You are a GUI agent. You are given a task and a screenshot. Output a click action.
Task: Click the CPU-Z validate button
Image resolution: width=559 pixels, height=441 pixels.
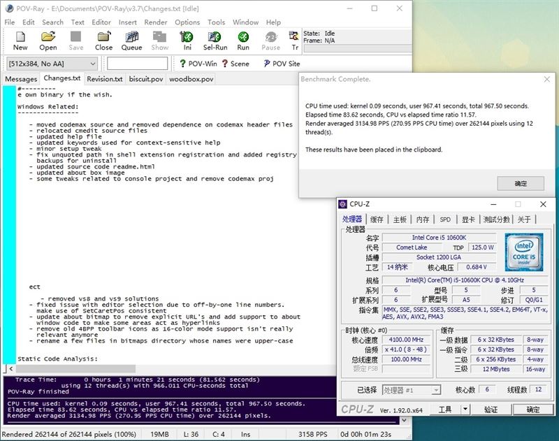click(x=491, y=410)
